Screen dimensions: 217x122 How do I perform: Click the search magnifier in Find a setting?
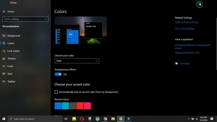tap(46, 19)
